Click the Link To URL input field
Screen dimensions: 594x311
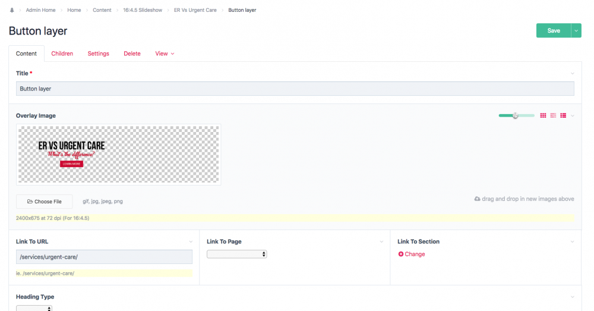pos(104,257)
